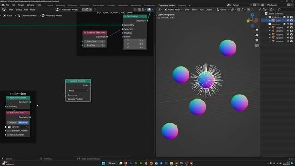Collapse the connect collection in outliner
The image size is (295, 166).
point(266,24)
